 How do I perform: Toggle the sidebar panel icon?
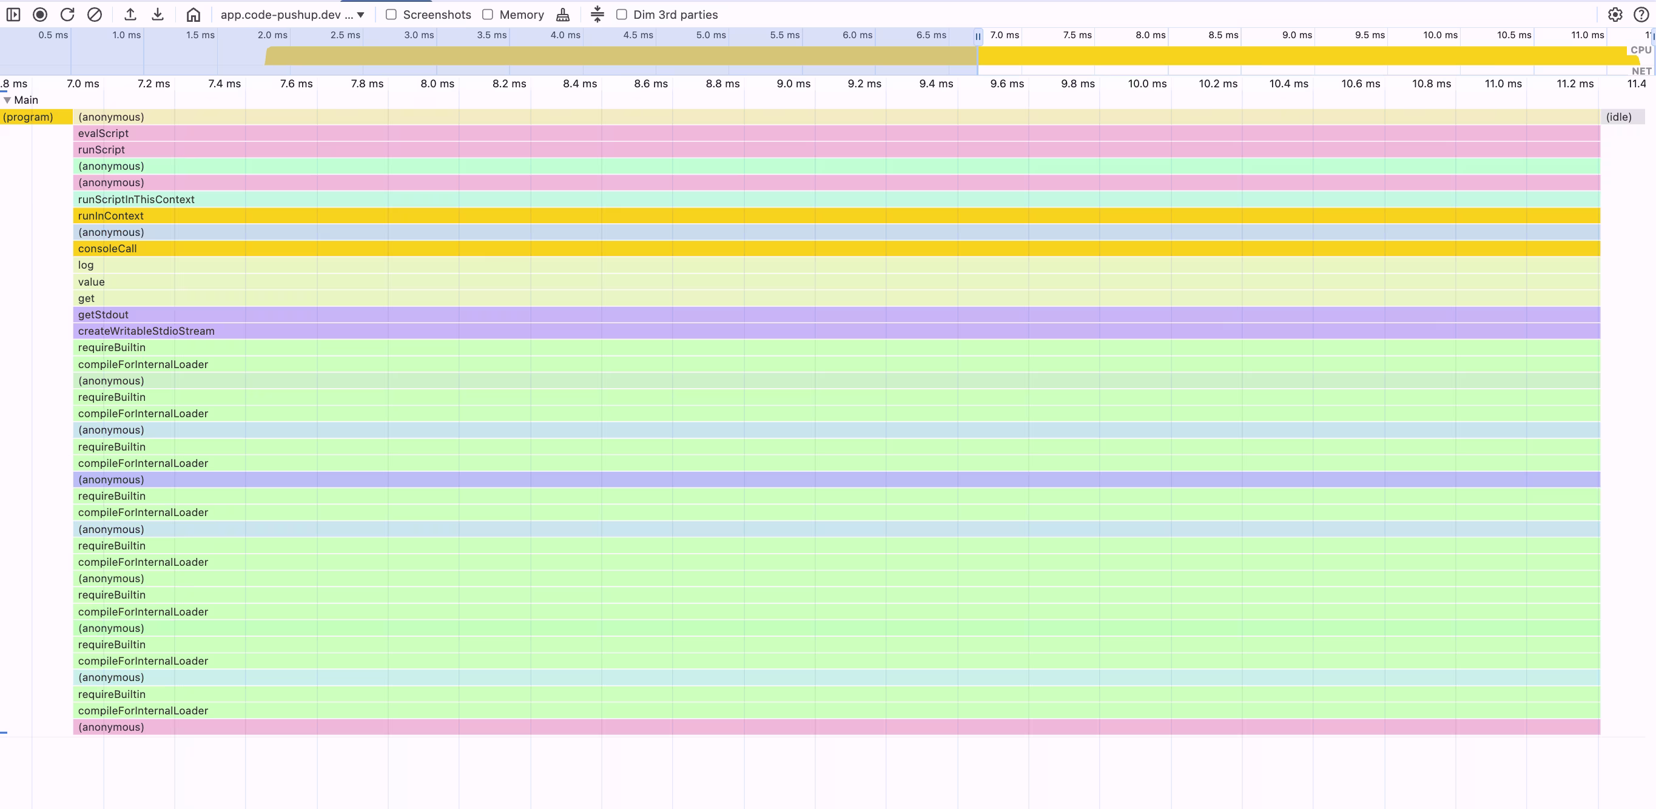click(x=13, y=14)
